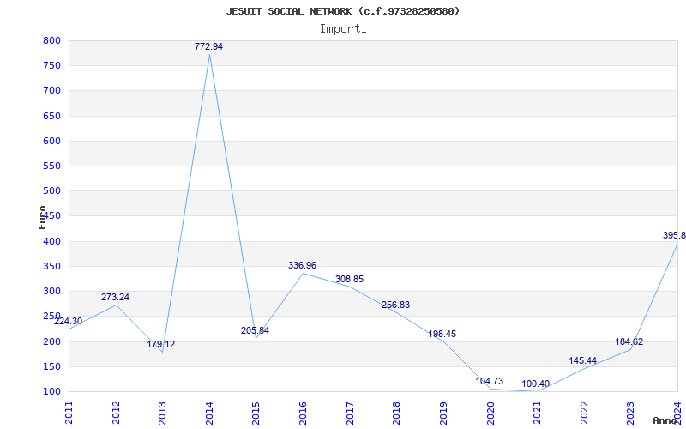Click the 2019 x-axis year label
This screenshot has width=686, height=429.
443,413
